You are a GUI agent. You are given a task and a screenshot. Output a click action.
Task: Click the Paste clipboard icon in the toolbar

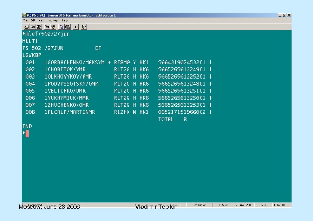(68, 27)
